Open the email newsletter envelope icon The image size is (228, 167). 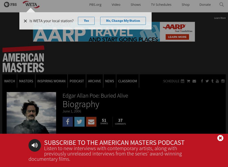click(x=194, y=81)
